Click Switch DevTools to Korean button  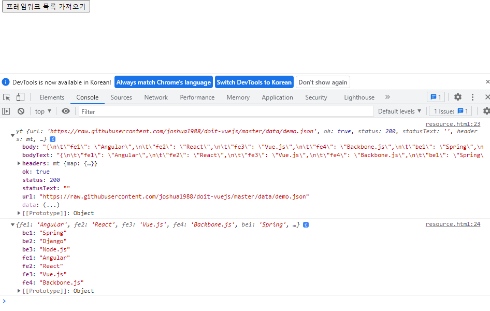click(254, 82)
